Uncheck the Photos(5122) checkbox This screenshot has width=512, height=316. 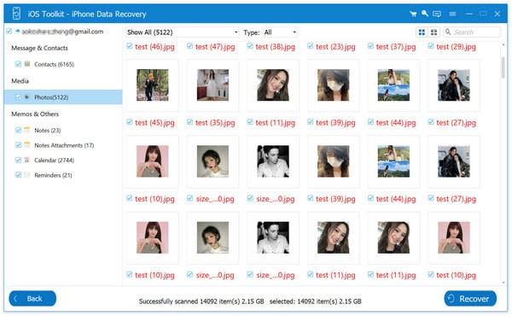click(18, 97)
